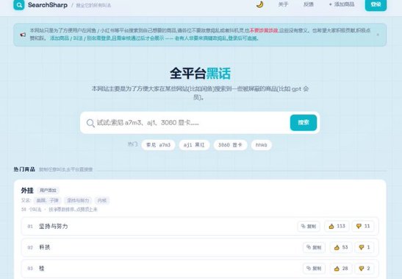The image size is (402, 279).
Task: Upvote the 科技 row (53)
Action: [341, 247]
